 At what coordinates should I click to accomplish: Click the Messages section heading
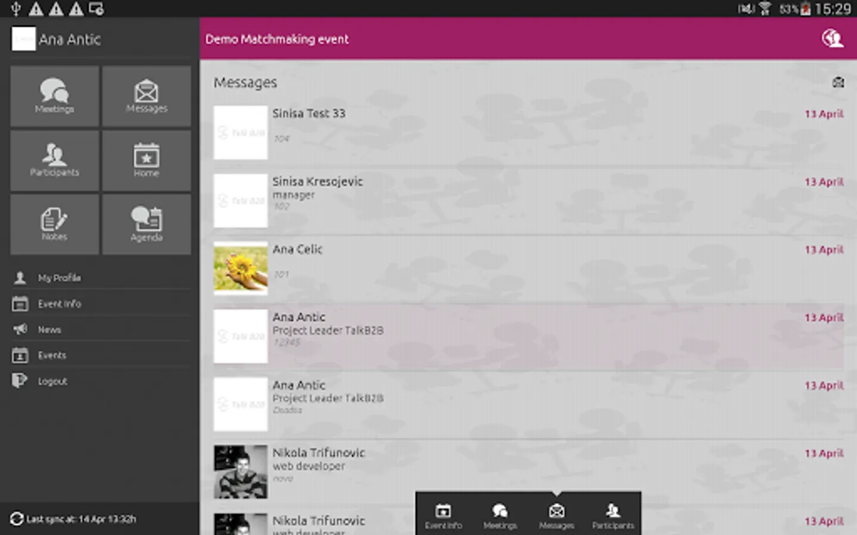(x=245, y=83)
